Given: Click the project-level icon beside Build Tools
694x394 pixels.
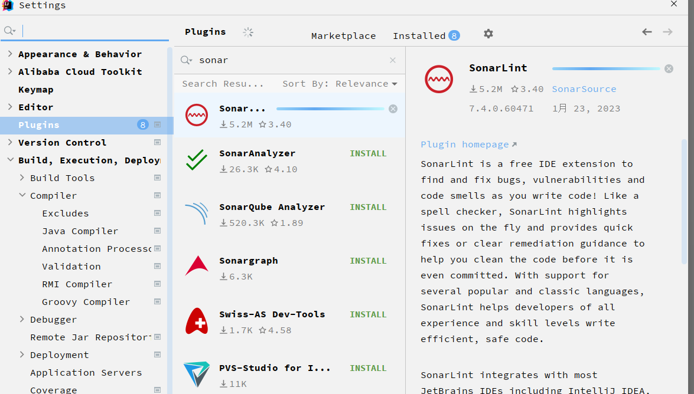Looking at the screenshot, I should click(157, 178).
